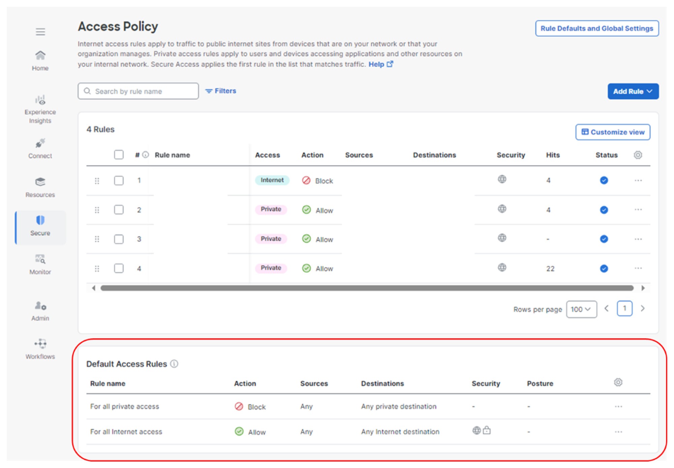Click the scroll left arrow of table

[93, 288]
